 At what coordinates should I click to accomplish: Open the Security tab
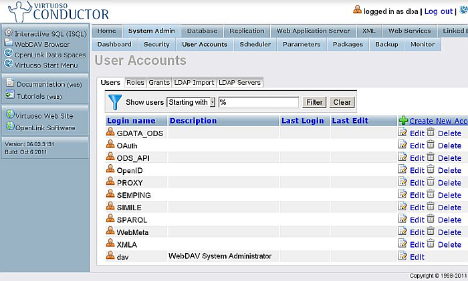tap(156, 45)
